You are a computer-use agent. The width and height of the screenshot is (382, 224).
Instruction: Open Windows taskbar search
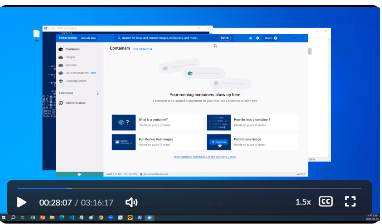[x=13, y=218]
